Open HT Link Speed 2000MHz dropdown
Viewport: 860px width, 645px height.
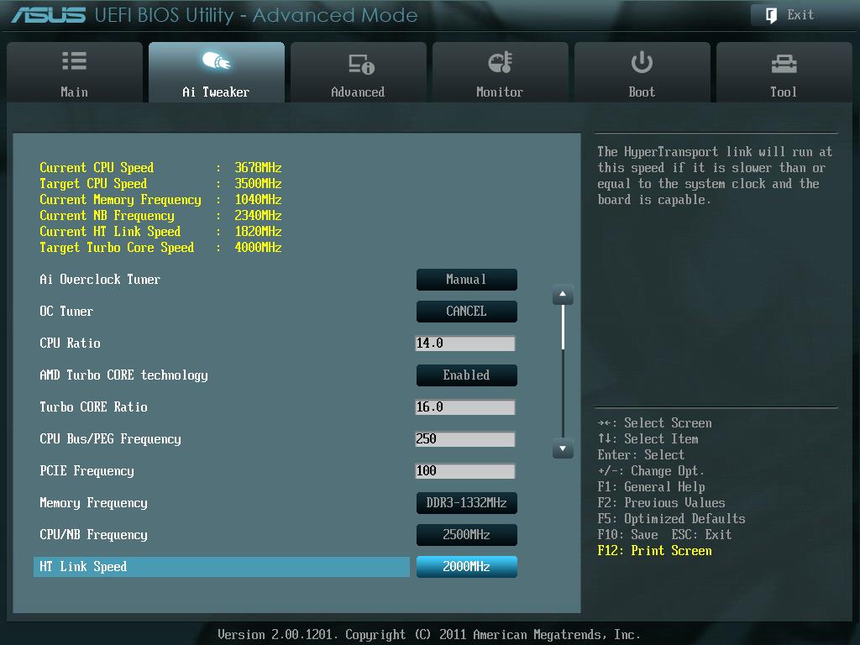[x=467, y=567]
